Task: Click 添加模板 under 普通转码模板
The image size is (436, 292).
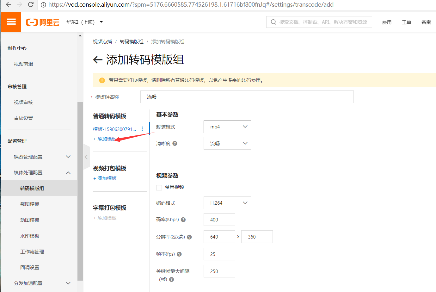Action: point(105,139)
